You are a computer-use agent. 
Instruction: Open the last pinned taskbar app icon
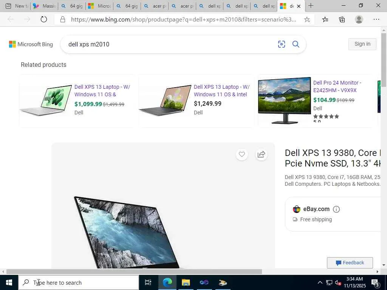click(x=223, y=282)
